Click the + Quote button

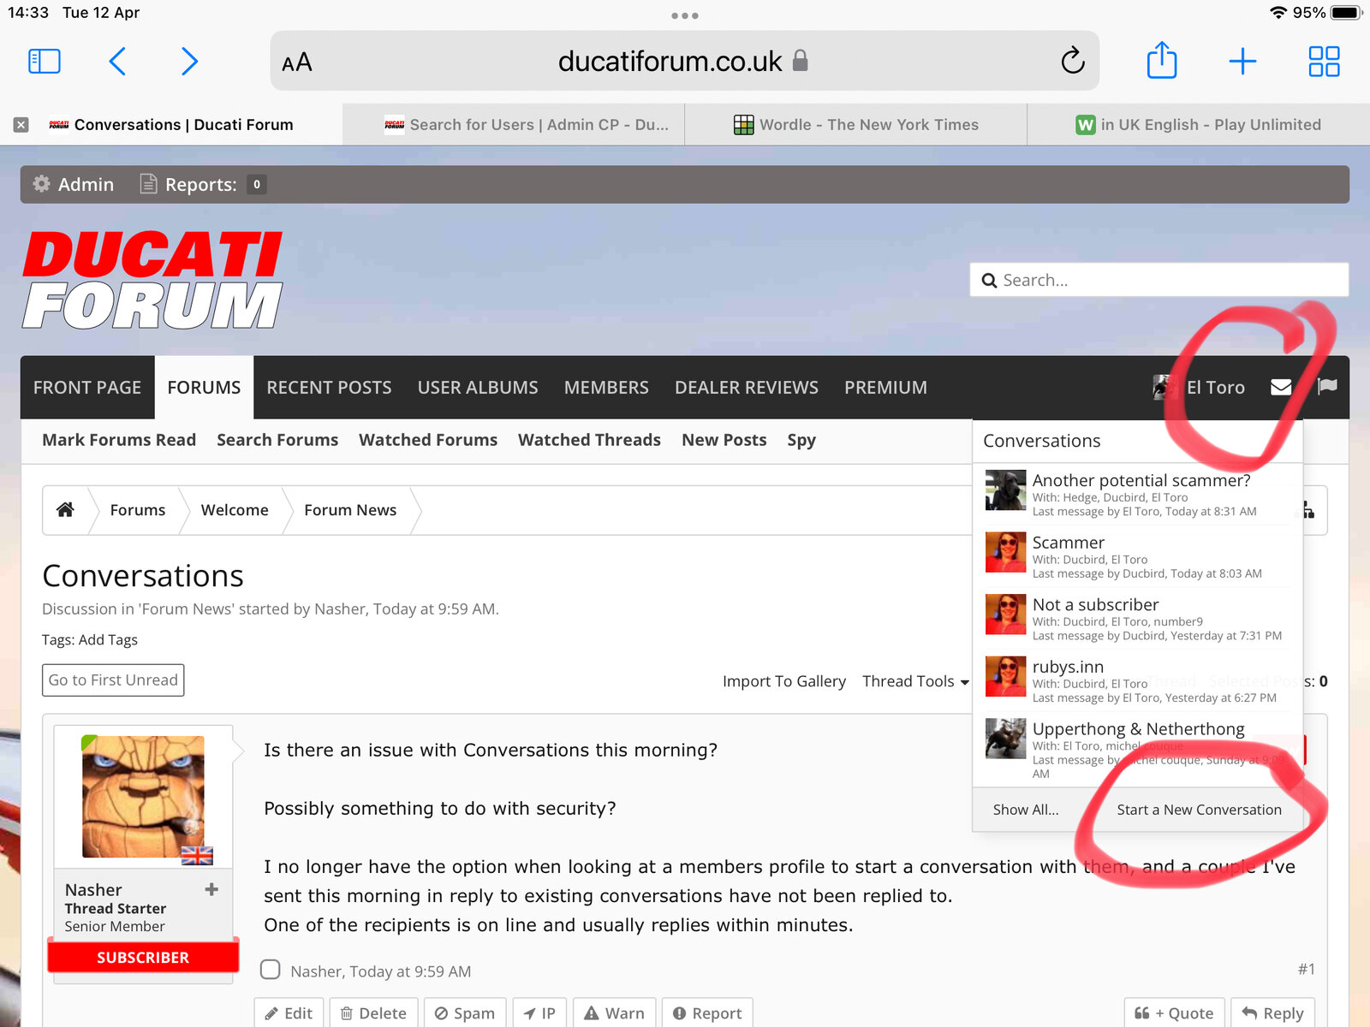click(x=1174, y=1013)
